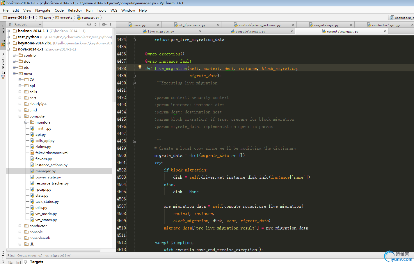Close the compute\rpcapi.py tab

(292, 31)
